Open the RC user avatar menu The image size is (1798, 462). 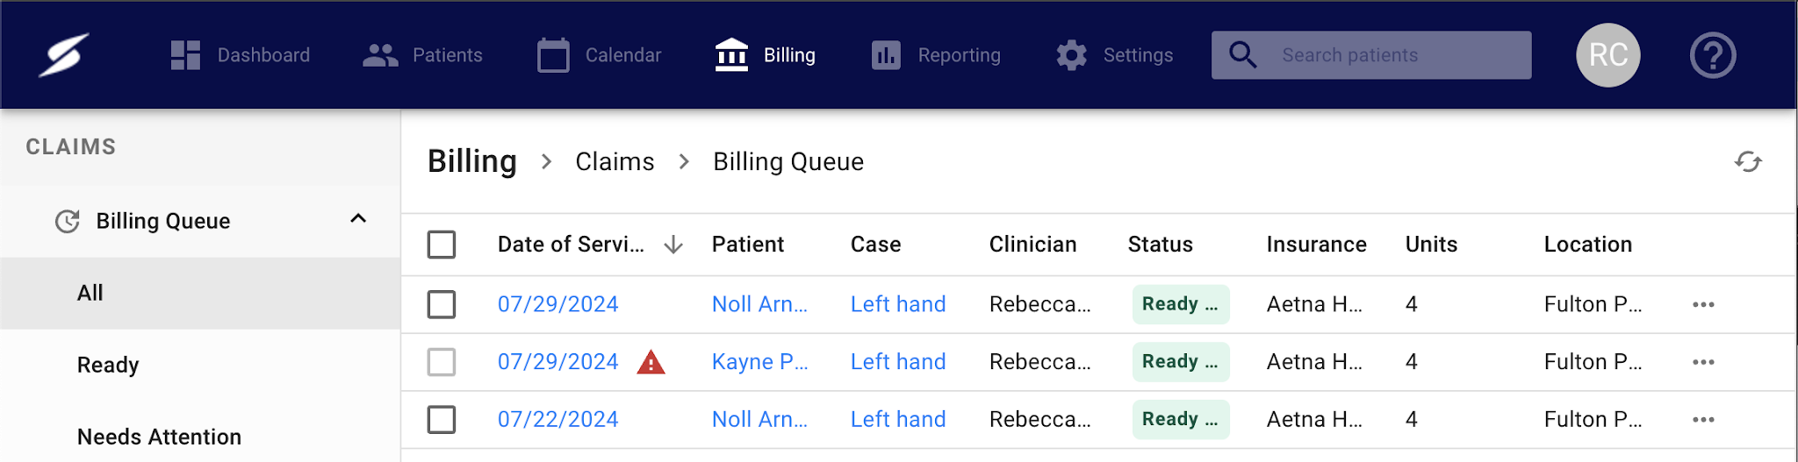pyautogui.click(x=1607, y=55)
